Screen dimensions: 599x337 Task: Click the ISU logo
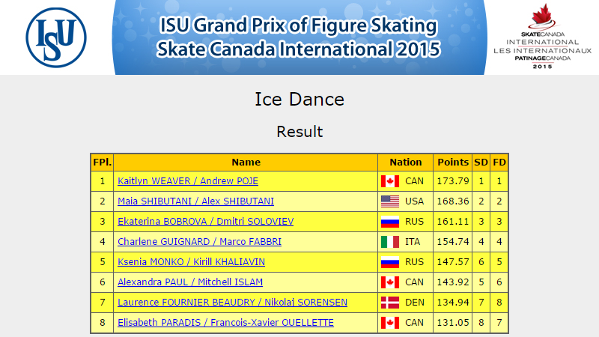pos(56,37)
